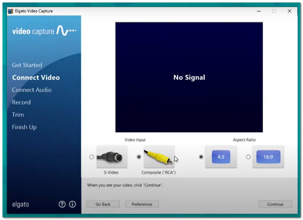This screenshot has height=220, width=303.
Task: Open the Trim step
Action: click(18, 115)
